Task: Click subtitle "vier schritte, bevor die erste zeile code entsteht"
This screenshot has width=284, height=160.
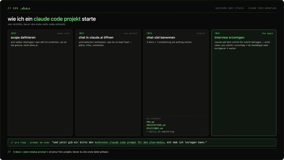Action: click(x=36, y=24)
